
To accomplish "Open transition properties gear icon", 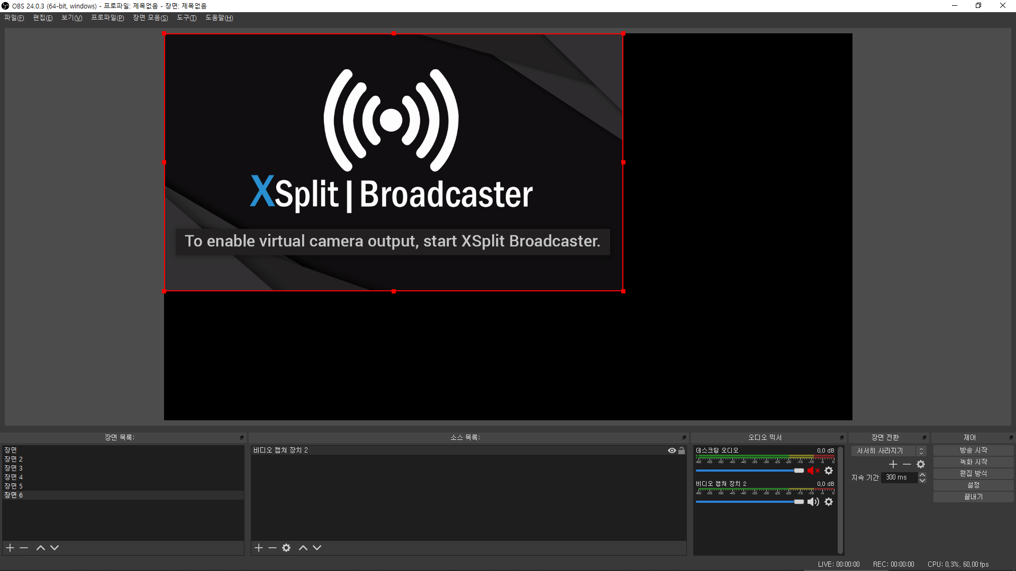I will [921, 464].
